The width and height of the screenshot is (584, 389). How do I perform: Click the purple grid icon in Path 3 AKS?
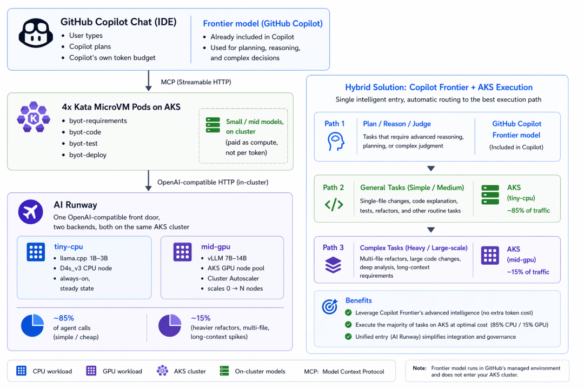coord(490,256)
